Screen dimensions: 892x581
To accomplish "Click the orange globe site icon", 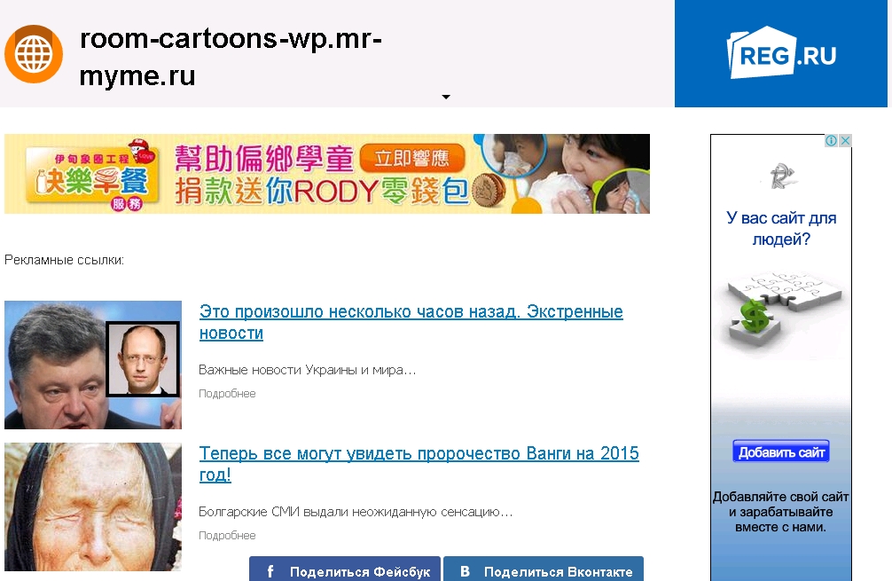I will point(34,54).
